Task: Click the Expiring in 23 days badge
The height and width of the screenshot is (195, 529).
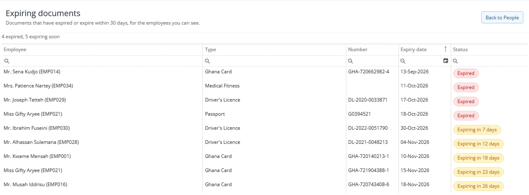Action: tap(478, 172)
